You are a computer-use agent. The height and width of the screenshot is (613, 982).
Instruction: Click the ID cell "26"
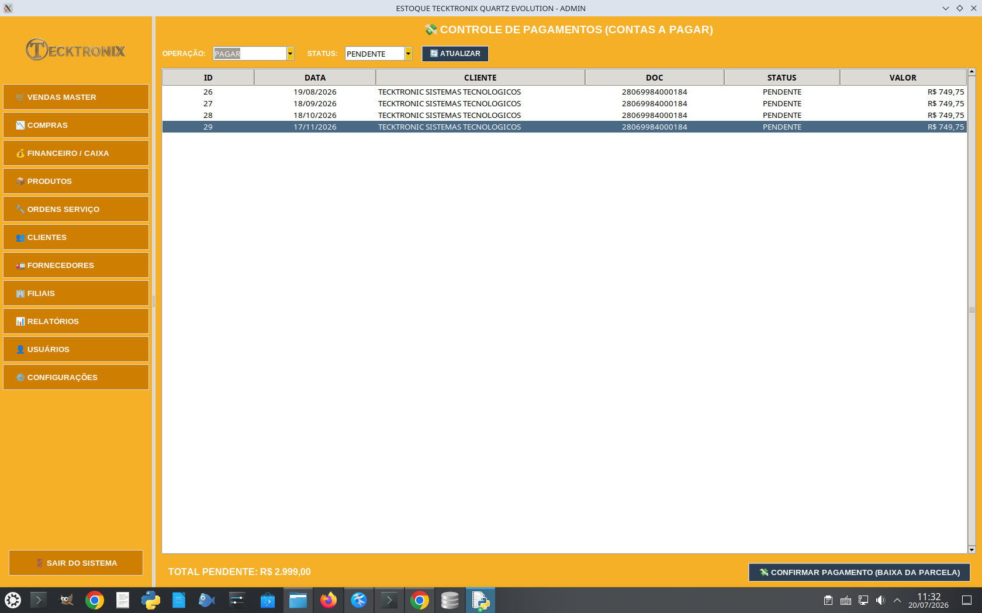pos(208,92)
